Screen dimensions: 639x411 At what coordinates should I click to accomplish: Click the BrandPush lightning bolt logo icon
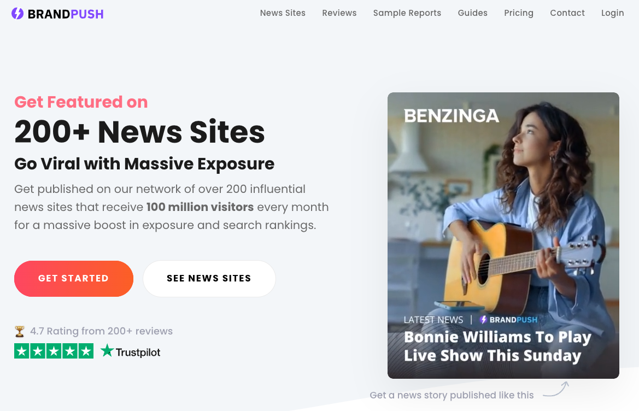tap(17, 14)
